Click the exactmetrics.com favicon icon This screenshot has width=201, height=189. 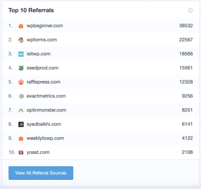pyautogui.click(x=21, y=96)
